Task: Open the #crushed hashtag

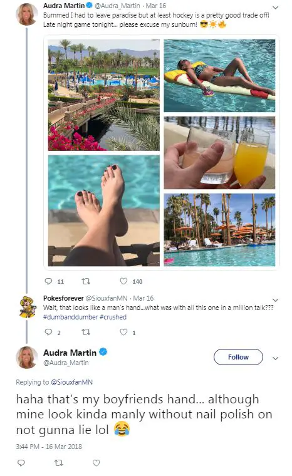Action: (x=113, y=317)
